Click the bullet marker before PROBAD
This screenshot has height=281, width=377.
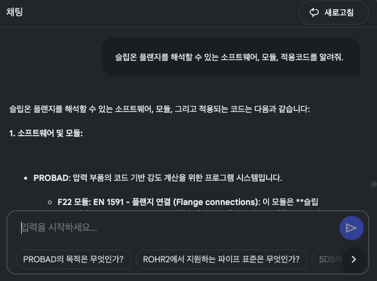click(25, 178)
